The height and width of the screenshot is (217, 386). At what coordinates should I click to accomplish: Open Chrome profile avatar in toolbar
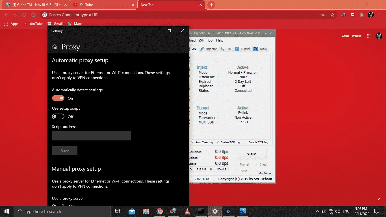coord(371,15)
